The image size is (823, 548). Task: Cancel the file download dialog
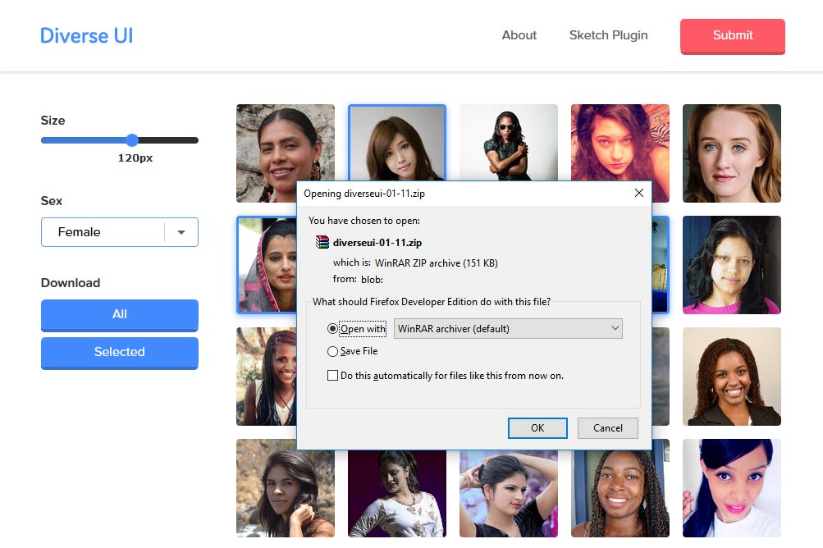(607, 427)
